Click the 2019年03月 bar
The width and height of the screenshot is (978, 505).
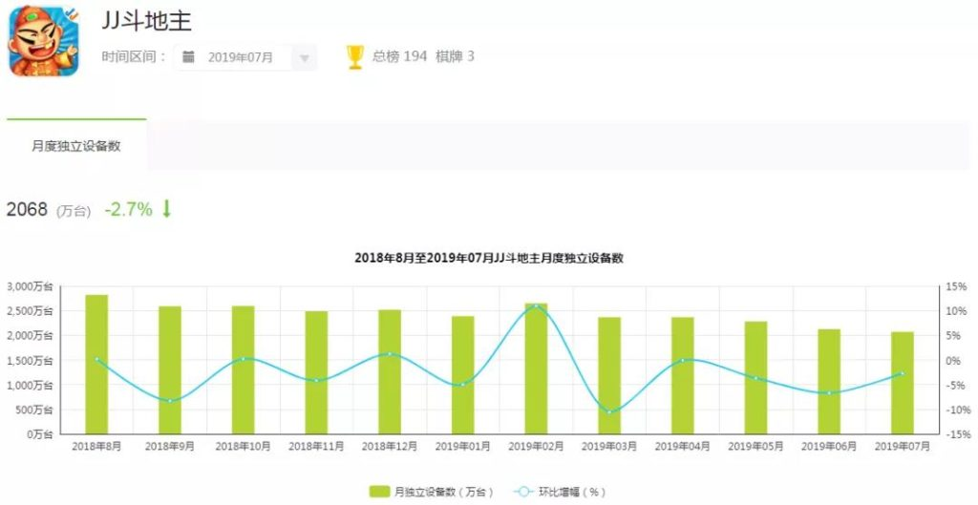pos(609,375)
